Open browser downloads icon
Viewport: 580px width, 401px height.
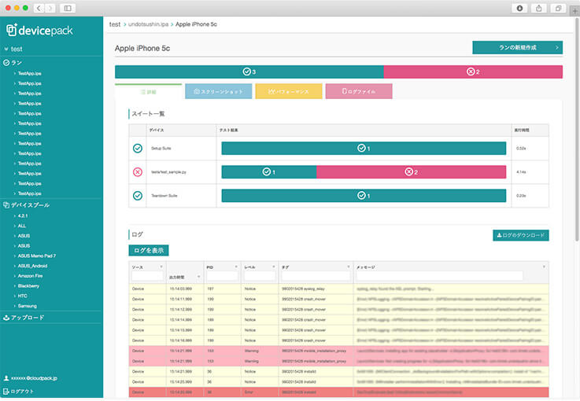519,8
